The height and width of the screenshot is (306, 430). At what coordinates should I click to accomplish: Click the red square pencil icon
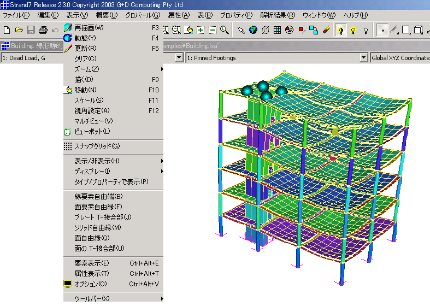click(x=302, y=30)
